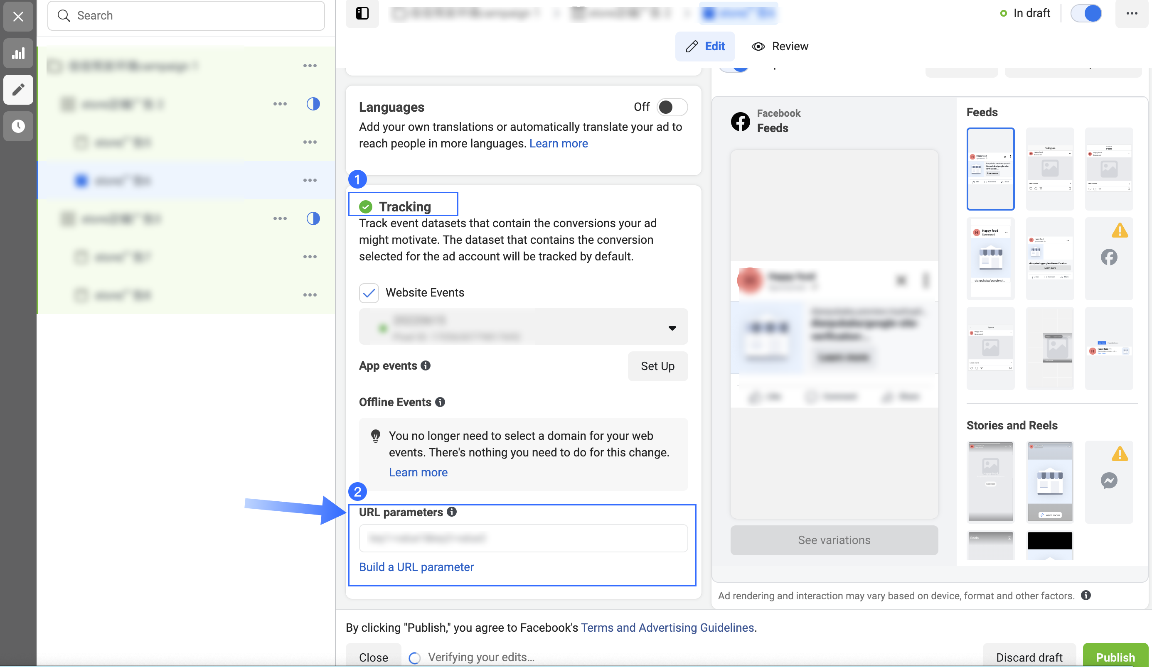Open options menu for the selected ad
This screenshot has width=1152, height=667.
[310, 180]
